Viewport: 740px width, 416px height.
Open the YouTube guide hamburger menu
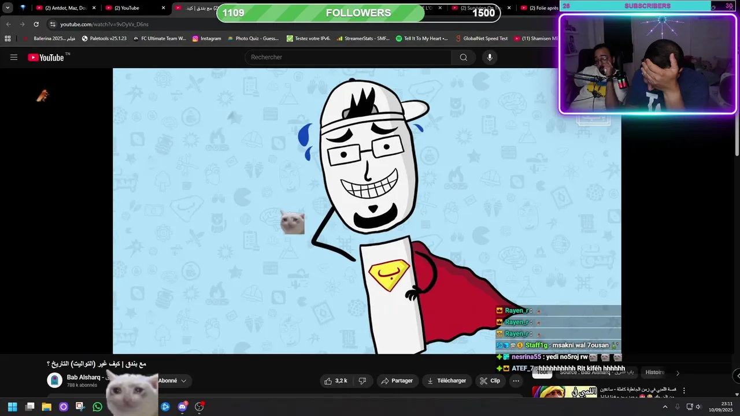tap(14, 57)
